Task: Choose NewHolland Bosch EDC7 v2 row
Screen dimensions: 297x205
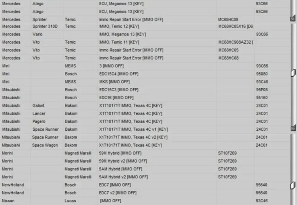Action: (x=145, y=193)
